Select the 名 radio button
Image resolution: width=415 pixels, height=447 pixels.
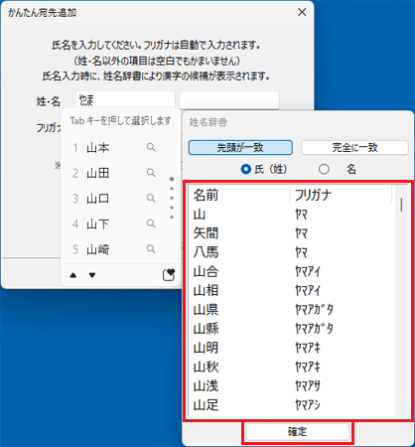pyautogui.click(x=324, y=170)
